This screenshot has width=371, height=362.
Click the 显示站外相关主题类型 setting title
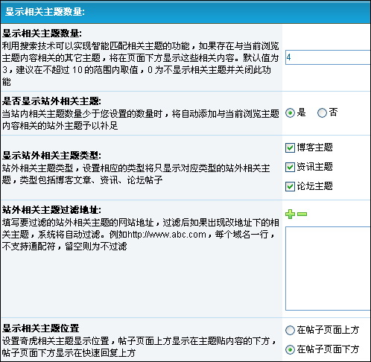pos(51,156)
